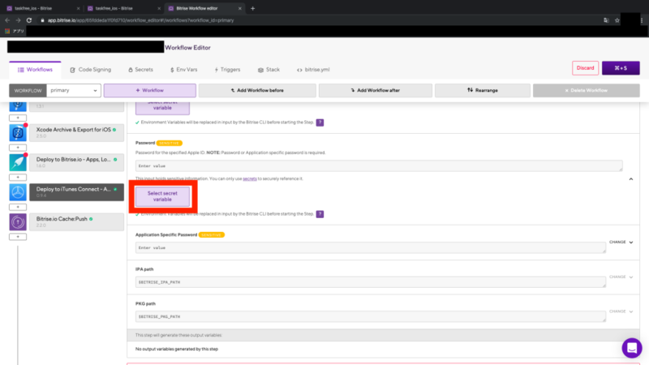Select the Deploy to iTunes Connect icon
This screenshot has height=365, width=649.
[x=18, y=192]
